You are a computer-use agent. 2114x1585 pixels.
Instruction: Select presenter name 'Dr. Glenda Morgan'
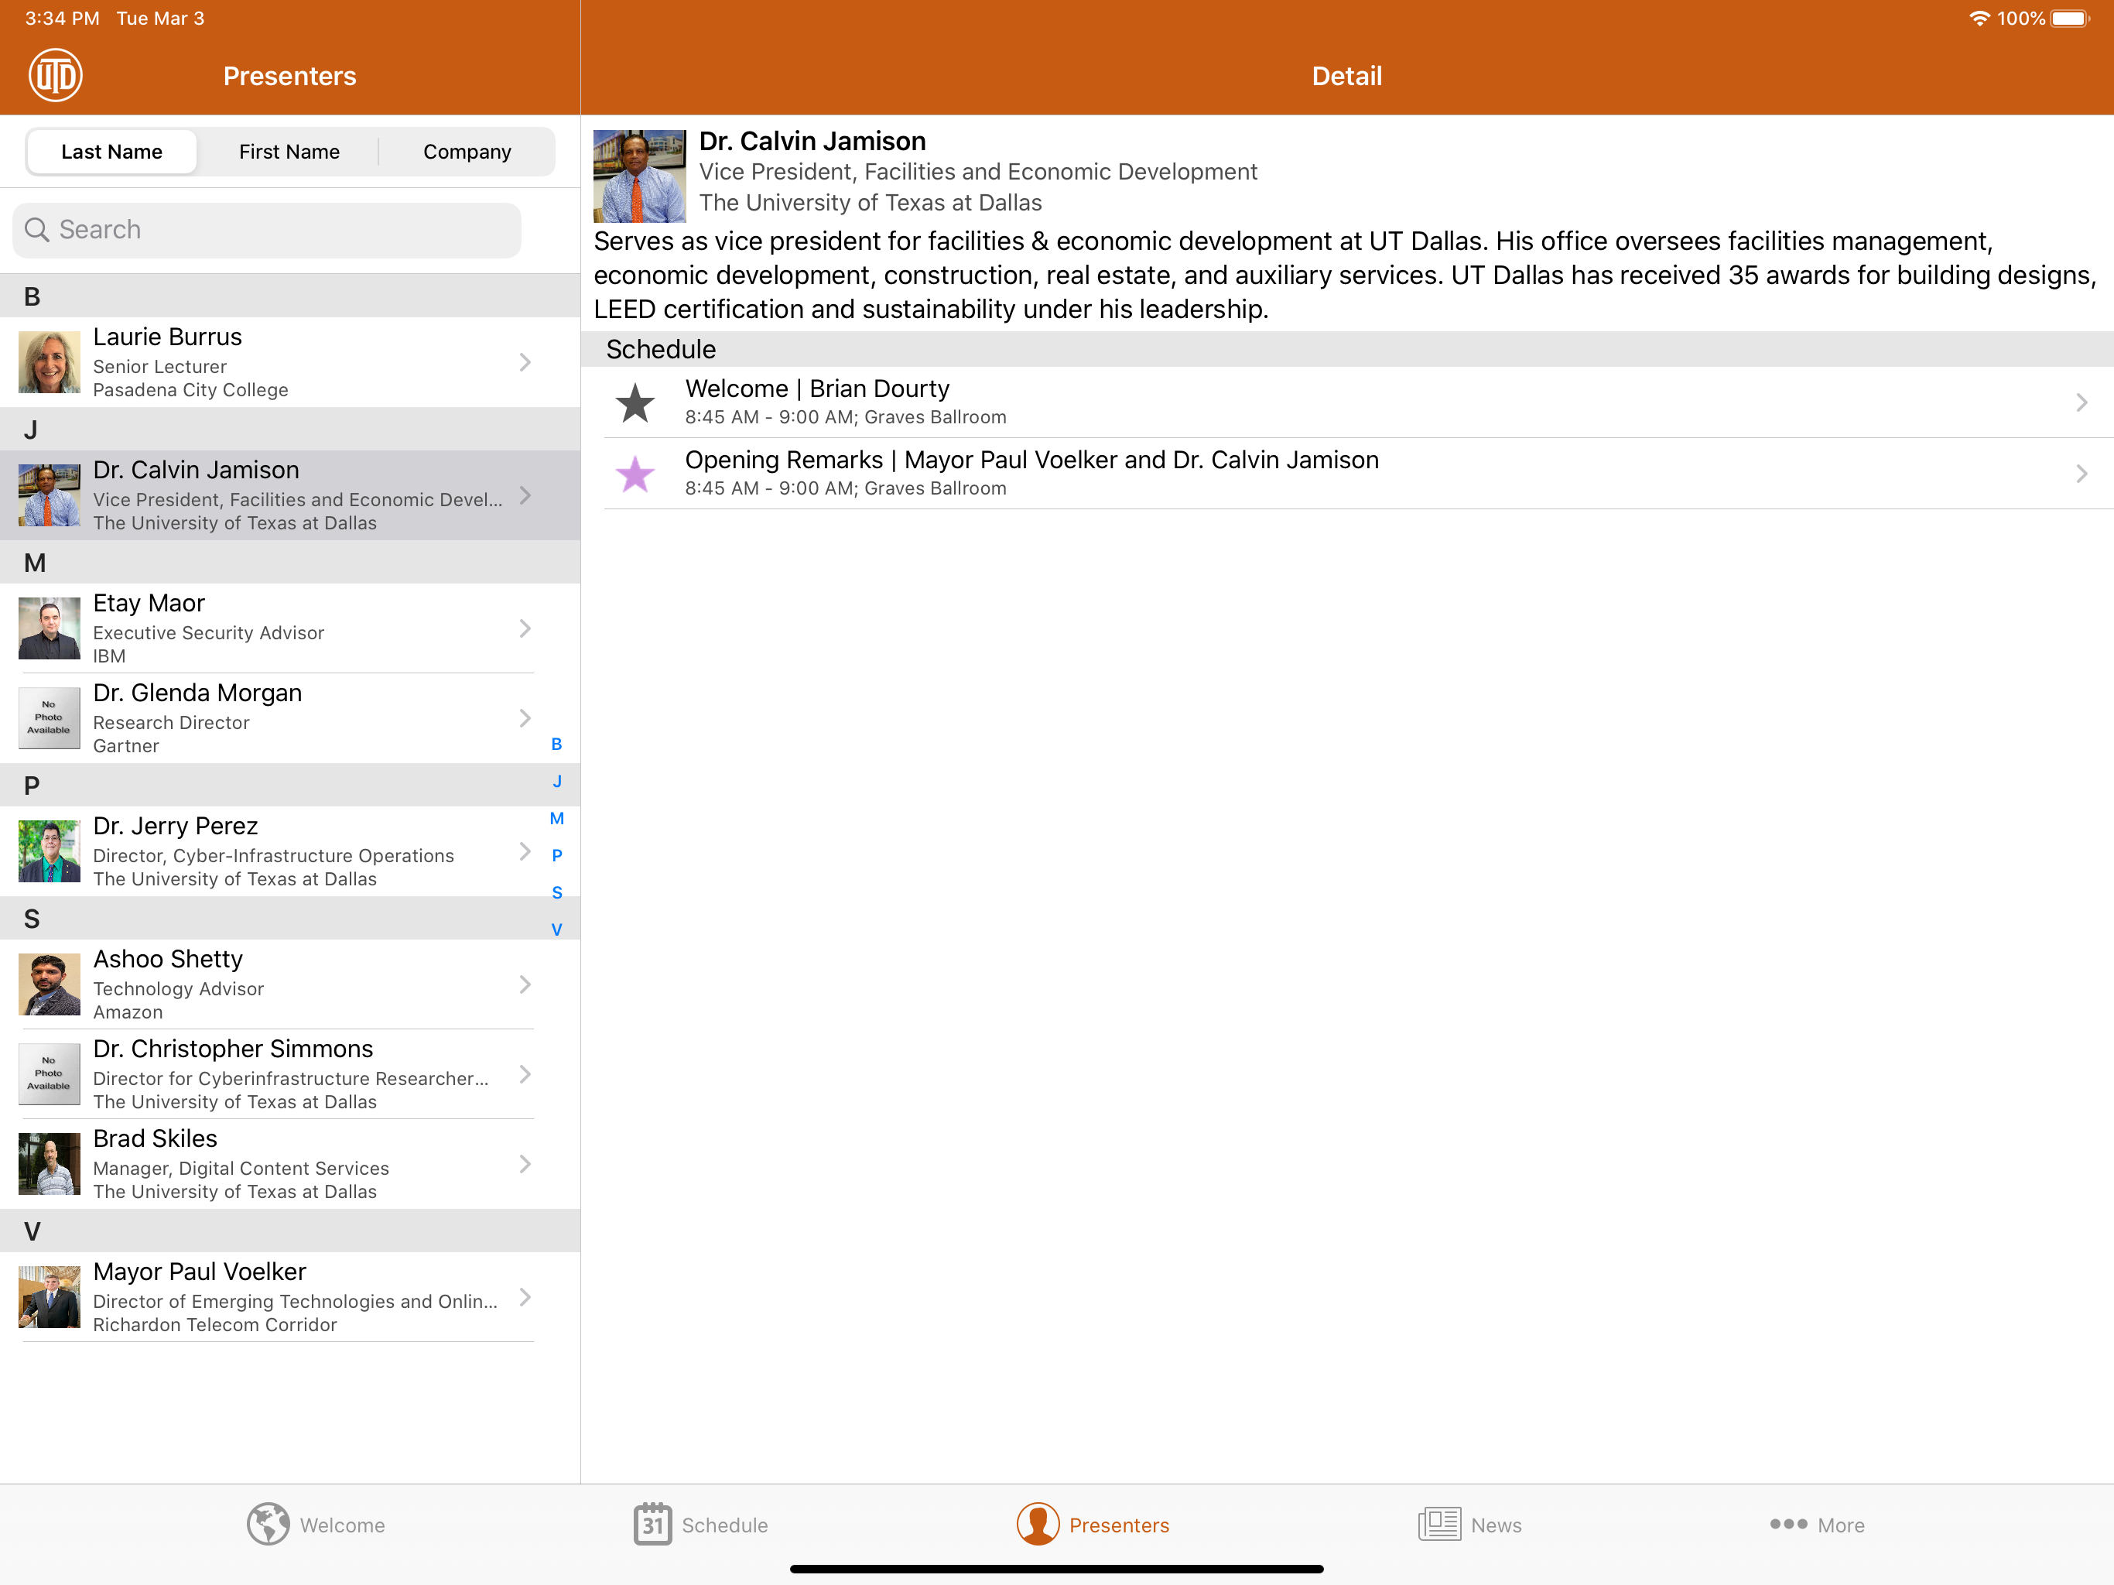tap(197, 693)
